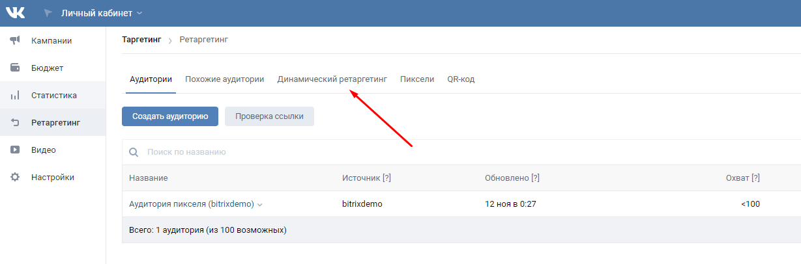Click the Источник column header
This screenshot has height=264, width=801.
click(361, 178)
